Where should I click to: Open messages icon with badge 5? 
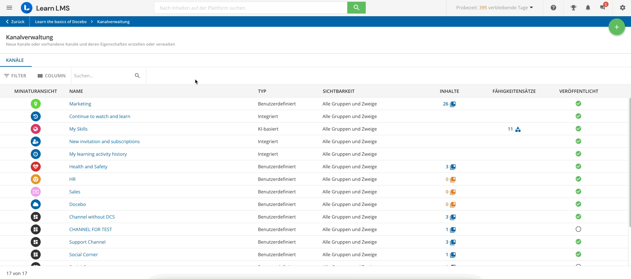603,7
